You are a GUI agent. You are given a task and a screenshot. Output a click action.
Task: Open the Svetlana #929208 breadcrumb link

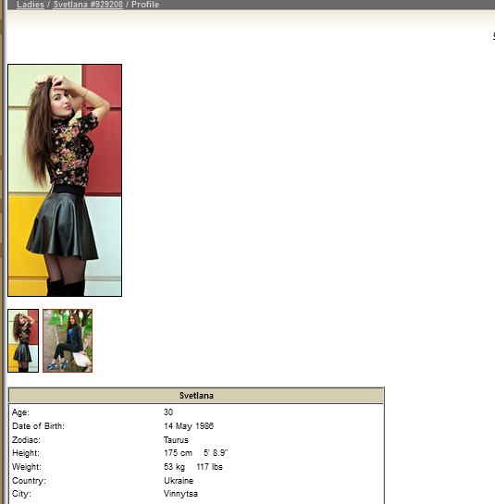(x=88, y=5)
